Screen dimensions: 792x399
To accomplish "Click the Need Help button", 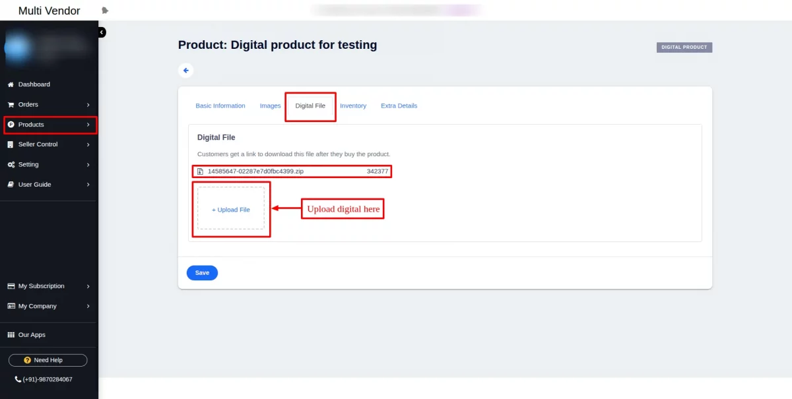I will click(48, 360).
